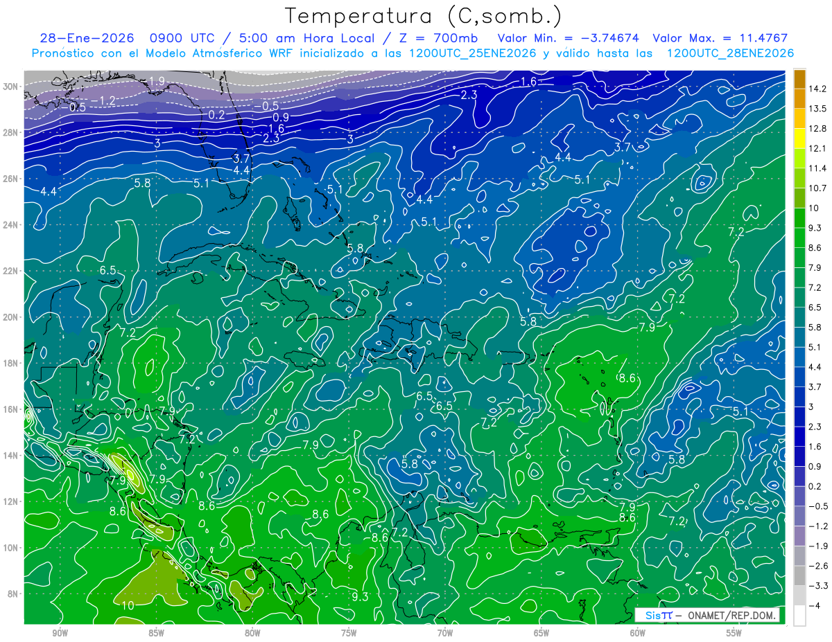Click the colorbar label "12.8"

pyautogui.click(x=817, y=129)
